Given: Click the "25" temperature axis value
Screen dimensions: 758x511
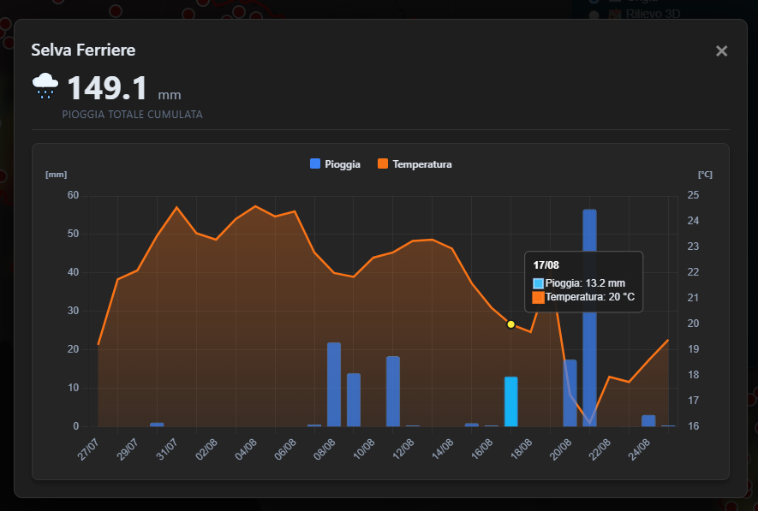Looking at the screenshot, I should 693,195.
